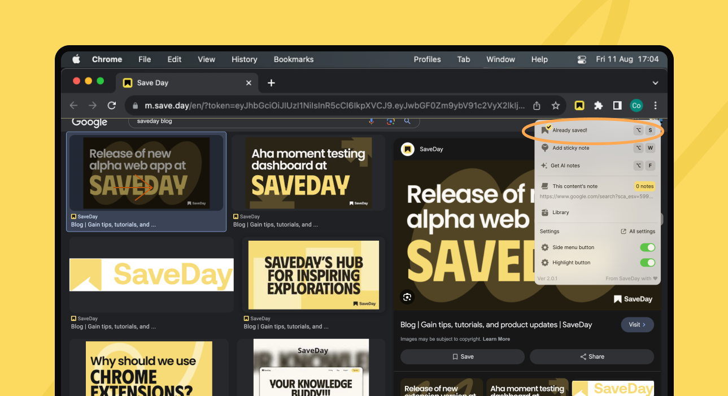Select Your Knowledge Buddy thumbnail
The width and height of the screenshot is (728, 396).
click(311, 368)
